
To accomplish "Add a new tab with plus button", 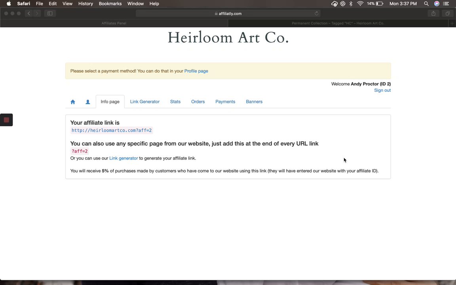I will coord(452,23).
